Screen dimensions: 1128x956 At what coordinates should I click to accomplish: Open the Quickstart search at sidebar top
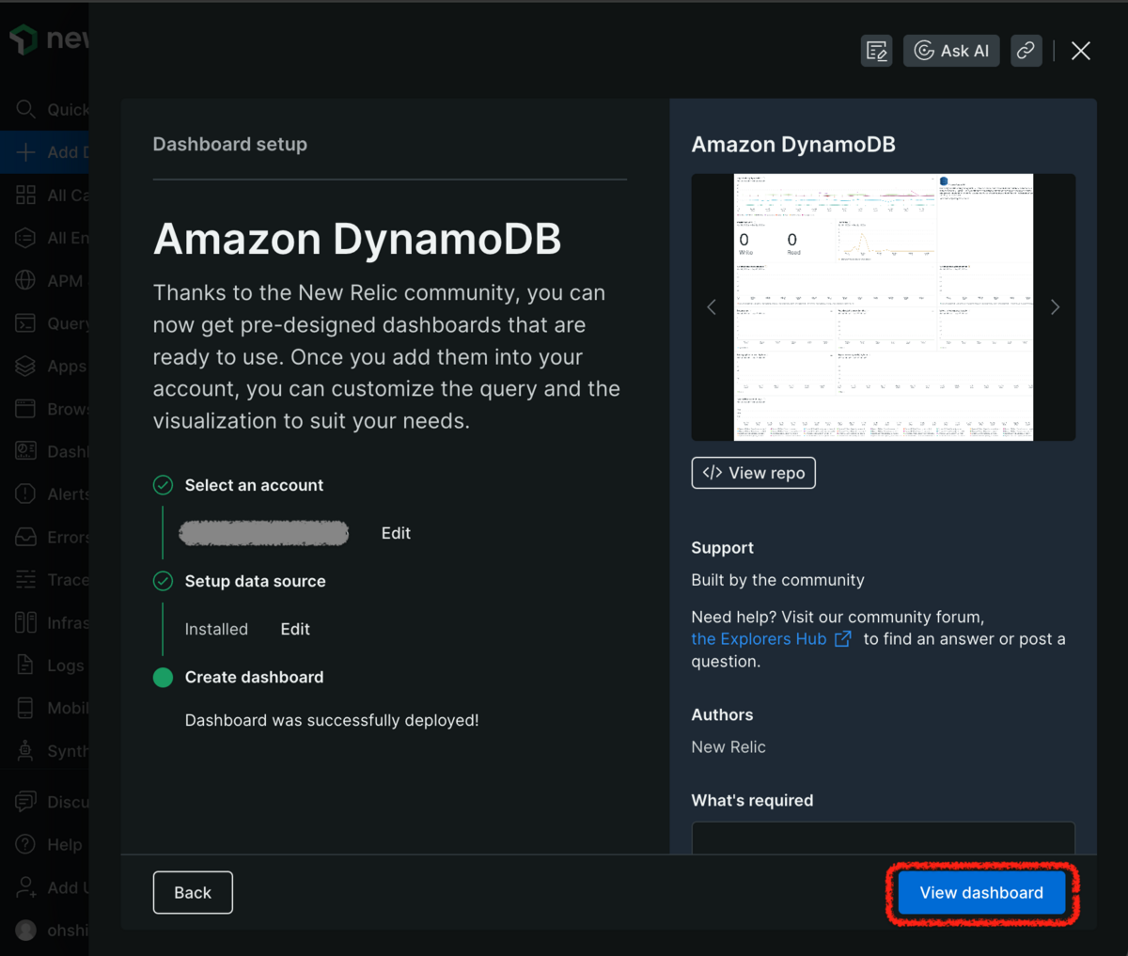pyautogui.click(x=25, y=109)
